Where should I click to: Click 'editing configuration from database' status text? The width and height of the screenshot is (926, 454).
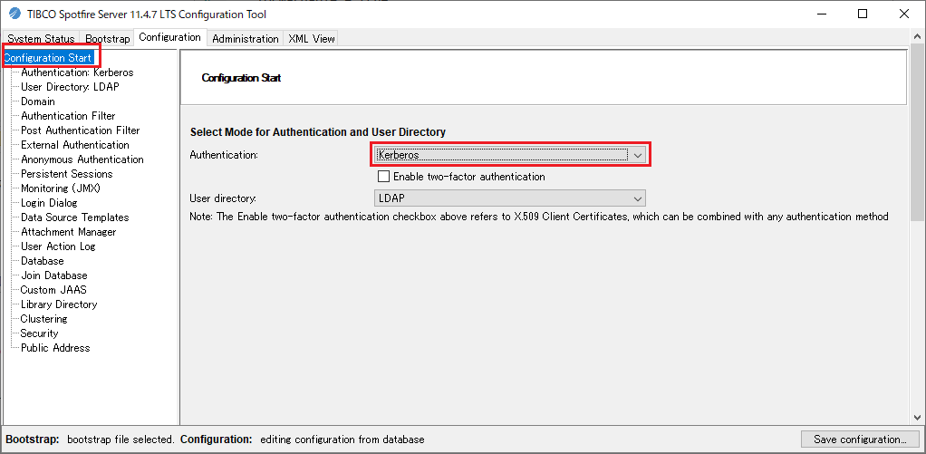[342, 440]
